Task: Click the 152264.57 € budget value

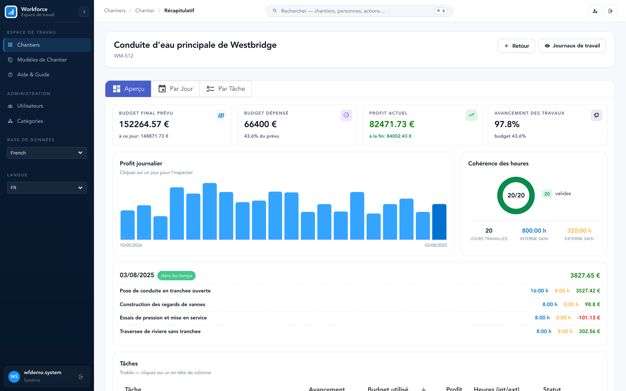Action: pos(144,124)
